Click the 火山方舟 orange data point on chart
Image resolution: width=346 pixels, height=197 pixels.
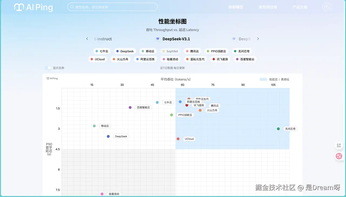coord(200,110)
